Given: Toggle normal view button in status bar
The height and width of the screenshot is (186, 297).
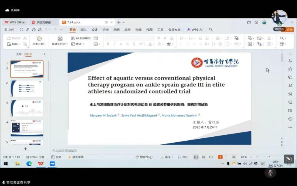Looking at the screenshot, I should [196, 157].
